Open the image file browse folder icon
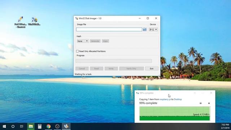Viewport: 231px width, 130px height. click(x=145, y=30)
